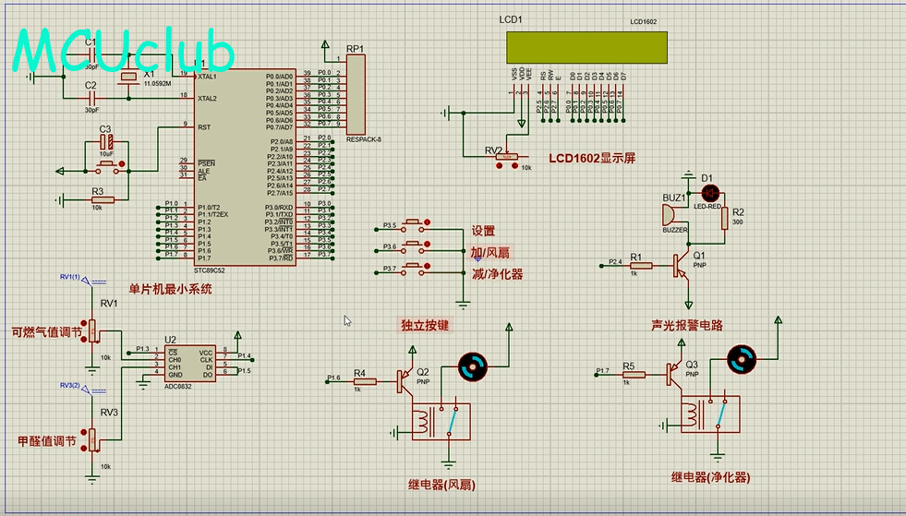This screenshot has width=906, height=516.
Task: Click the P2.4 terminal label near R1
Action: coord(615,262)
